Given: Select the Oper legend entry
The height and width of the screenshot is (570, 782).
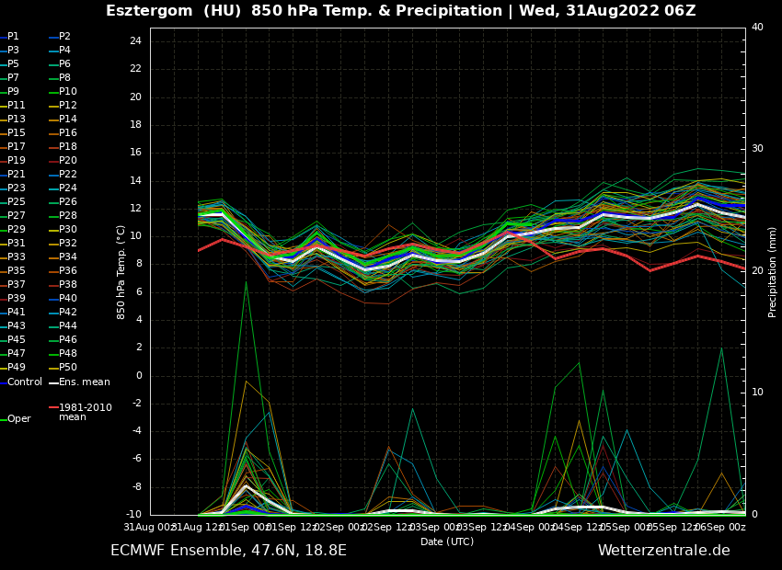Looking at the screenshot, I should (18, 419).
